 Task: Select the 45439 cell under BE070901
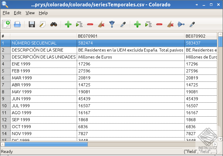click(131, 99)
